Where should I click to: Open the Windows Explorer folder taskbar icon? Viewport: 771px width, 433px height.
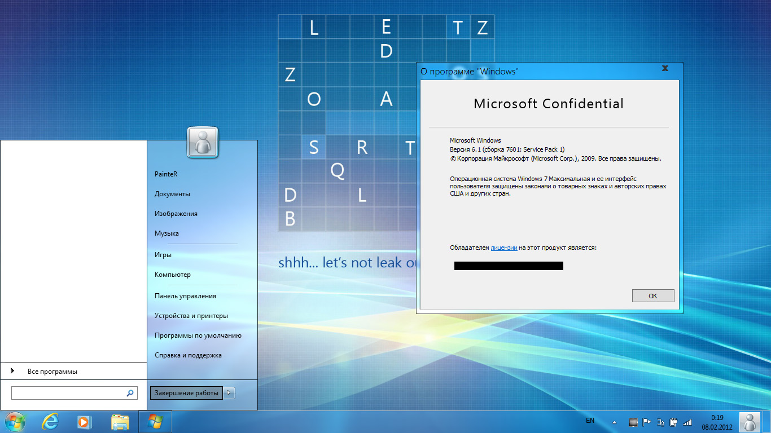tap(120, 422)
